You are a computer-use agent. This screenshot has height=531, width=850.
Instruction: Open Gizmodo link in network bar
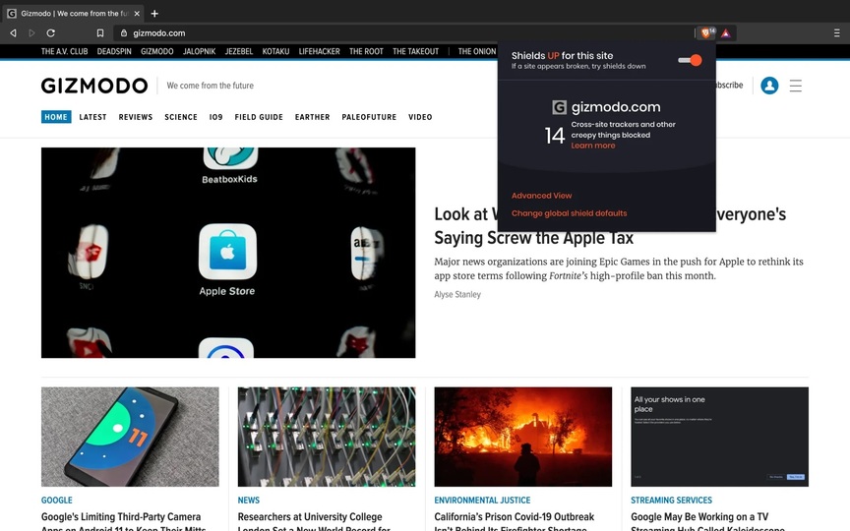[157, 51]
